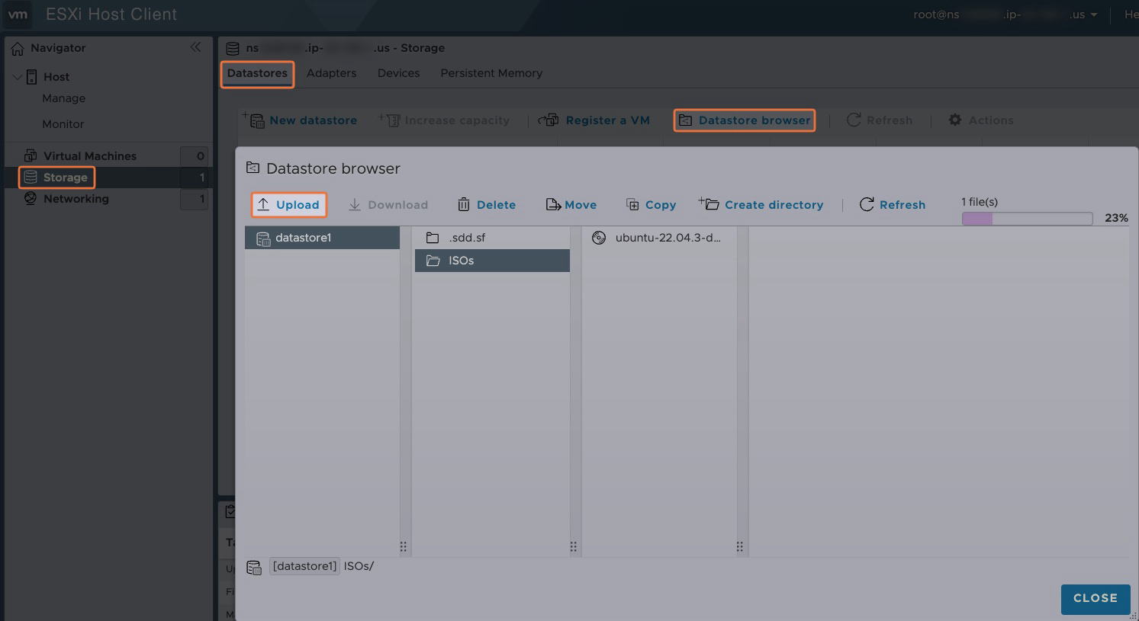Click the 23% upload percentage text
The height and width of the screenshot is (621, 1139).
pos(1116,218)
